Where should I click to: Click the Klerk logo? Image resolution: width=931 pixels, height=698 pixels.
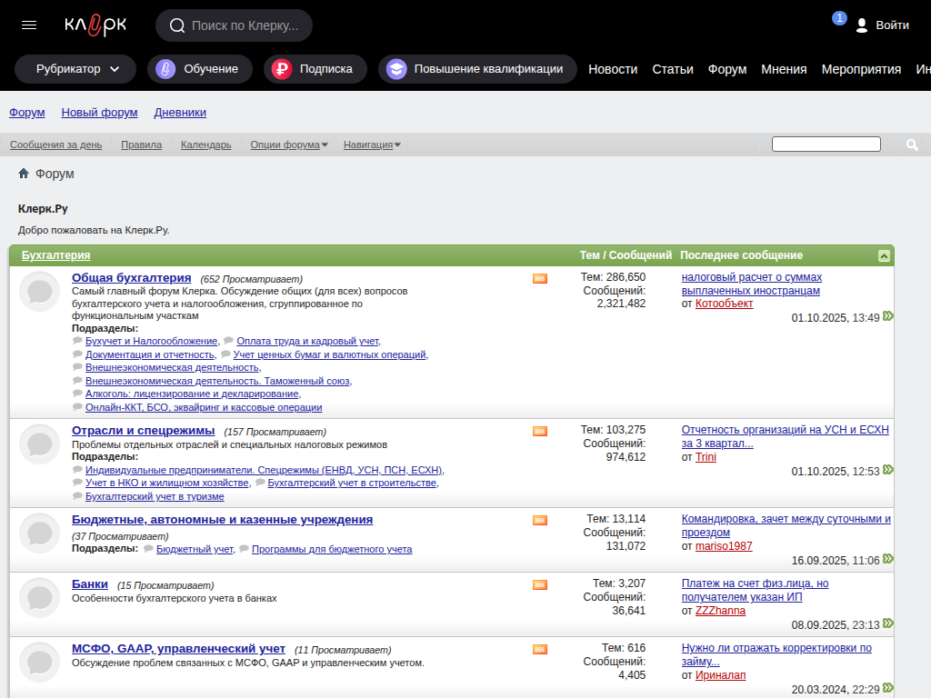(x=95, y=25)
